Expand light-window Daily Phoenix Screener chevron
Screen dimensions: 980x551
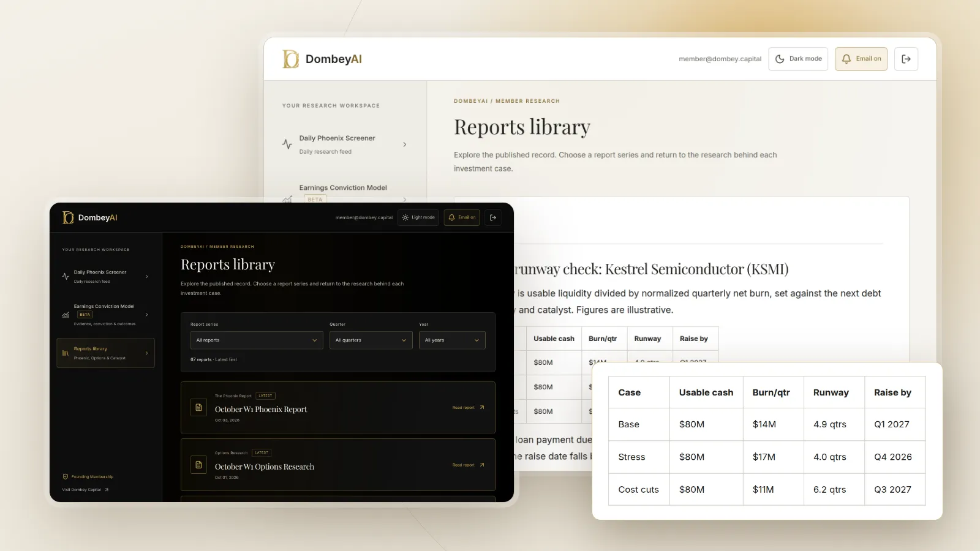coord(405,144)
